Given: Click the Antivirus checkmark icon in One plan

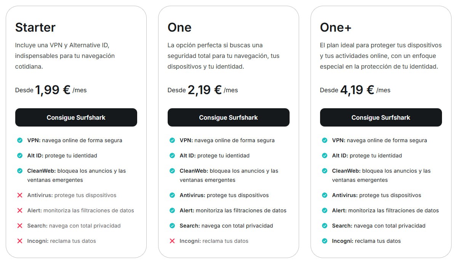Looking at the screenshot, I should (172, 195).
